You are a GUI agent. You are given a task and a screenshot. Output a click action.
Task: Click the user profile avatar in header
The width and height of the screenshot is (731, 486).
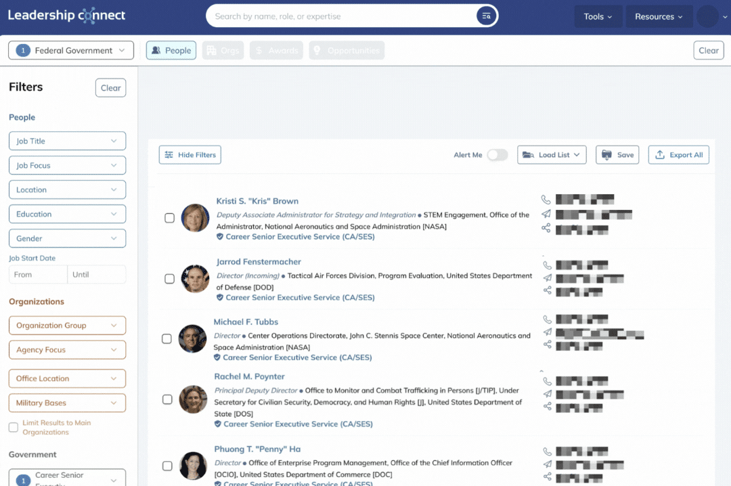pos(707,16)
